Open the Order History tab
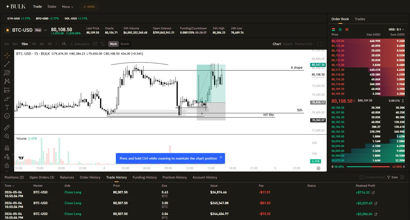 pyautogui.click(x=90, y=177)
